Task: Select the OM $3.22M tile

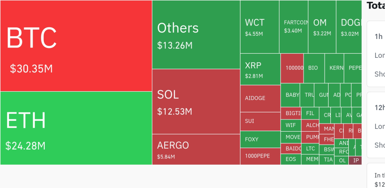Action: click(322, 27)
